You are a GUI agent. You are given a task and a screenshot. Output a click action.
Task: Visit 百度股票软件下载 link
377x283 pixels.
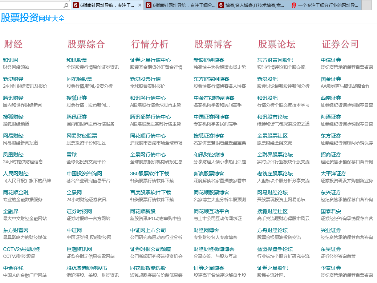[150, 192]
